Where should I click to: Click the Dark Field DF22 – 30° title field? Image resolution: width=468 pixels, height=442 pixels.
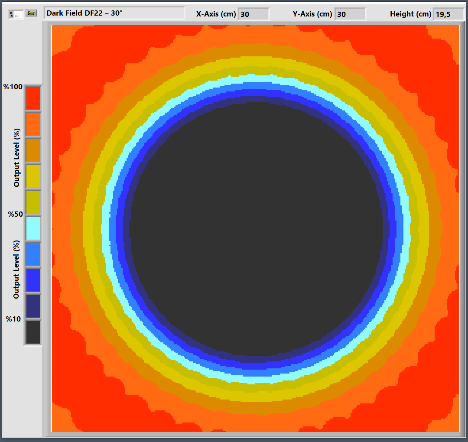(x=114, y=13)
